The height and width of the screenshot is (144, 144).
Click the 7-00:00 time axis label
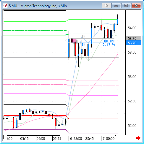109,139
